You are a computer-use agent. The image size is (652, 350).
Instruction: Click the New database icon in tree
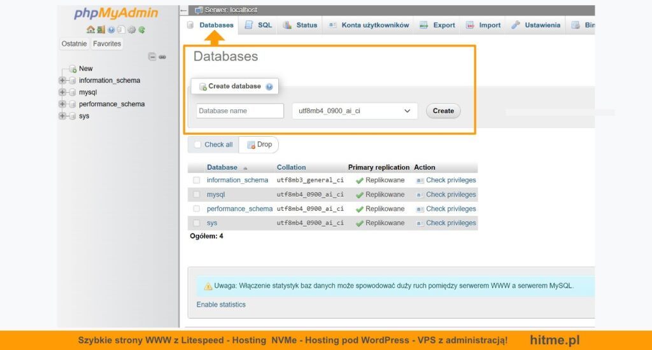point(73,69)
